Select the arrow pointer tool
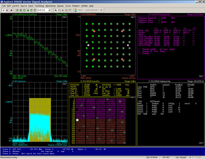The height and width of the screenshot is (159, 205). (56, 10)
